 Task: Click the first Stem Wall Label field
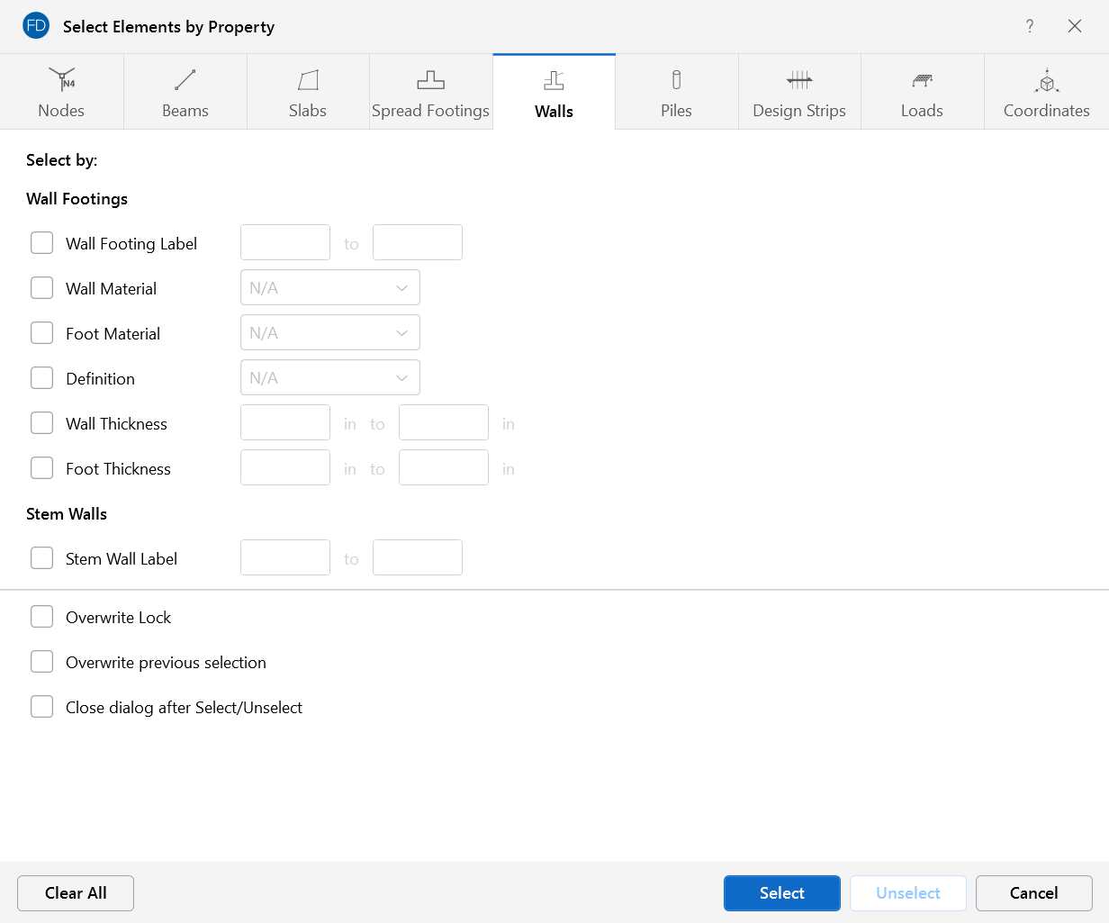click(285, 558)
